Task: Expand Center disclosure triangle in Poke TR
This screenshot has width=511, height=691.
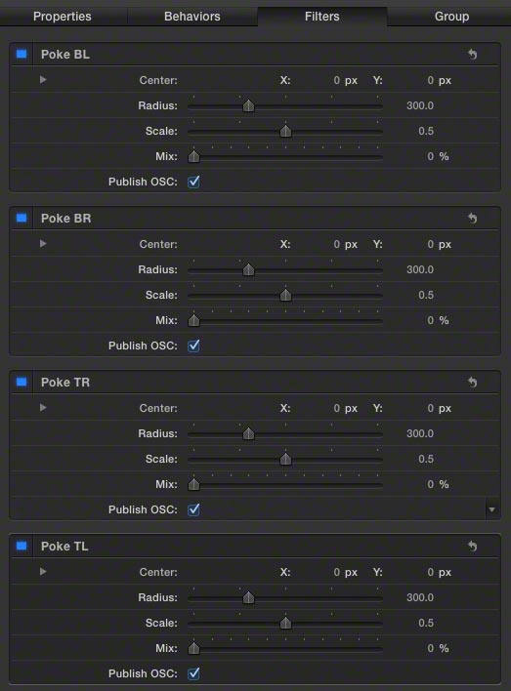Action: click(43, 408)
